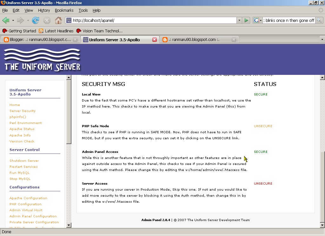Click the main page scrollbar down arrow
This screenshot has width=325, height=236.
coord(322,225)
